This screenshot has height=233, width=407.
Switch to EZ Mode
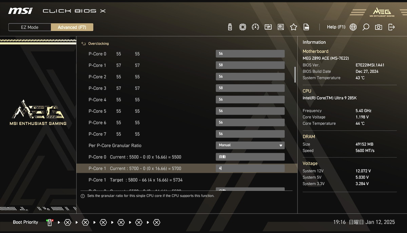click(30, 27)
